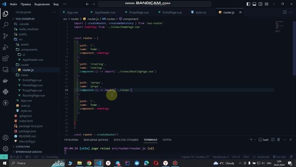Collapse the views folder
The height and width of the screenshot is (167, 296).
(25, 75)
